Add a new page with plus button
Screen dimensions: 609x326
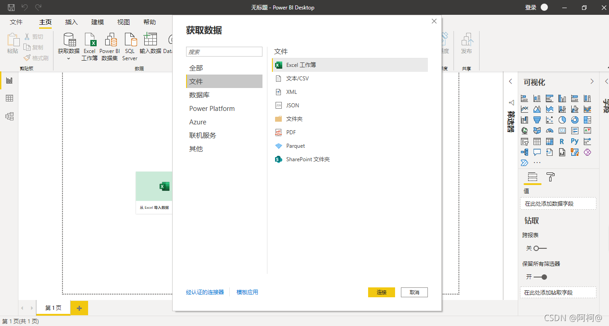[x=80, y=308]
